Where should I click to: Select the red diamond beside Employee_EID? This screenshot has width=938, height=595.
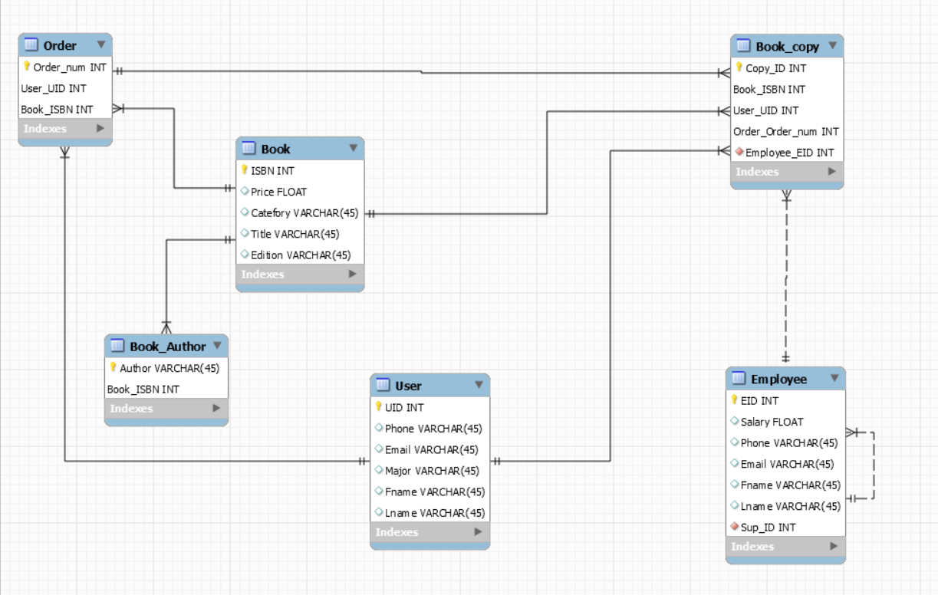(x=740, y=153)
